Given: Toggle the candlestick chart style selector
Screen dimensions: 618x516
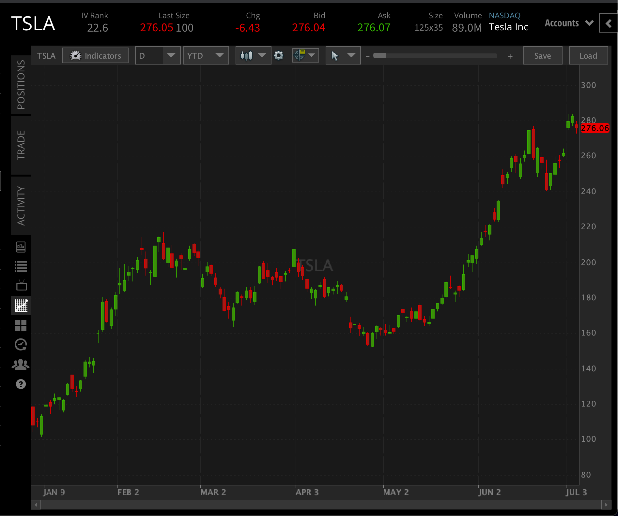Looking at the screenshot, I should point(253,55).
